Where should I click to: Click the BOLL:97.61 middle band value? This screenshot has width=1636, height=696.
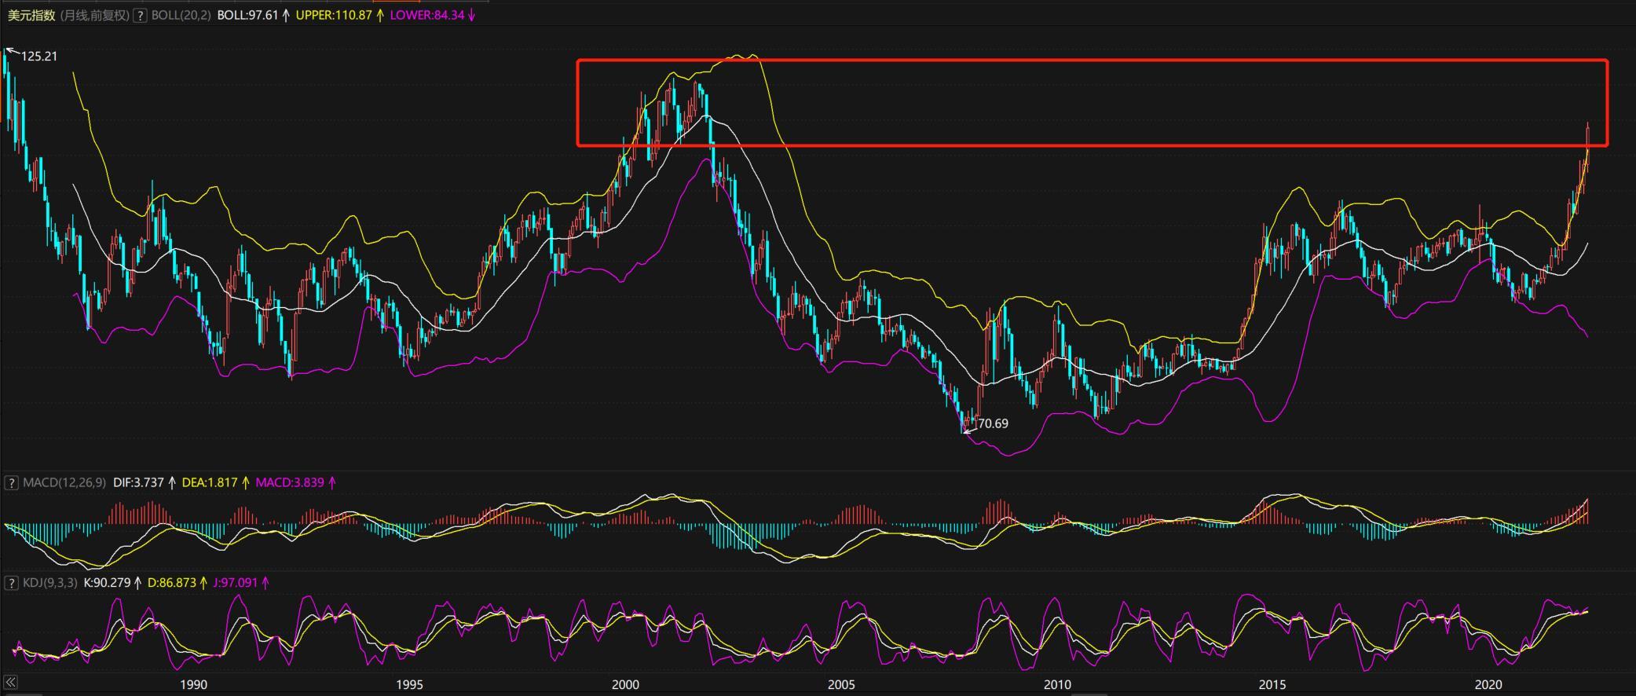(247, 15)
